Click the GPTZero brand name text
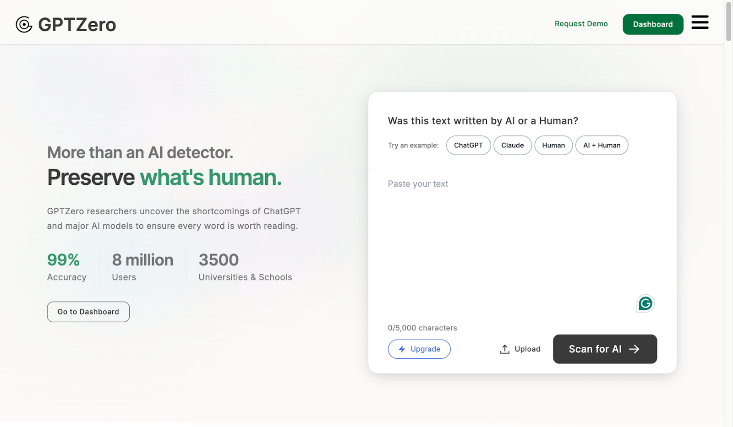The width and height of the screenshot is (733, 427). pyautogui.click(x=77, y=25)
